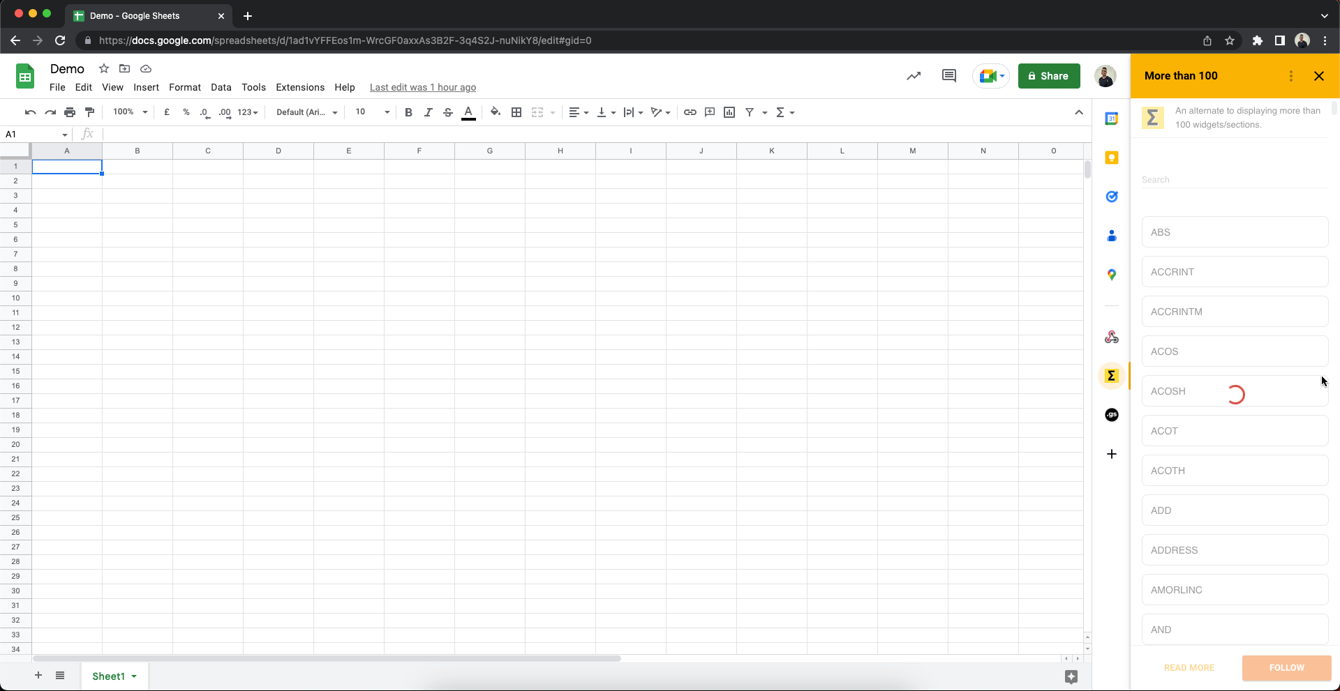Click the Paint format icon

tap(89, 112)
